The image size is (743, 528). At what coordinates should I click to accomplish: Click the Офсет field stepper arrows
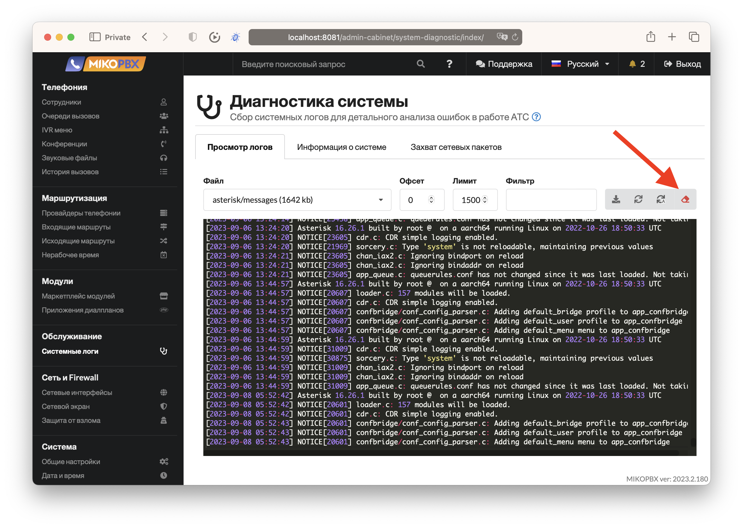(x=431, y=200)
